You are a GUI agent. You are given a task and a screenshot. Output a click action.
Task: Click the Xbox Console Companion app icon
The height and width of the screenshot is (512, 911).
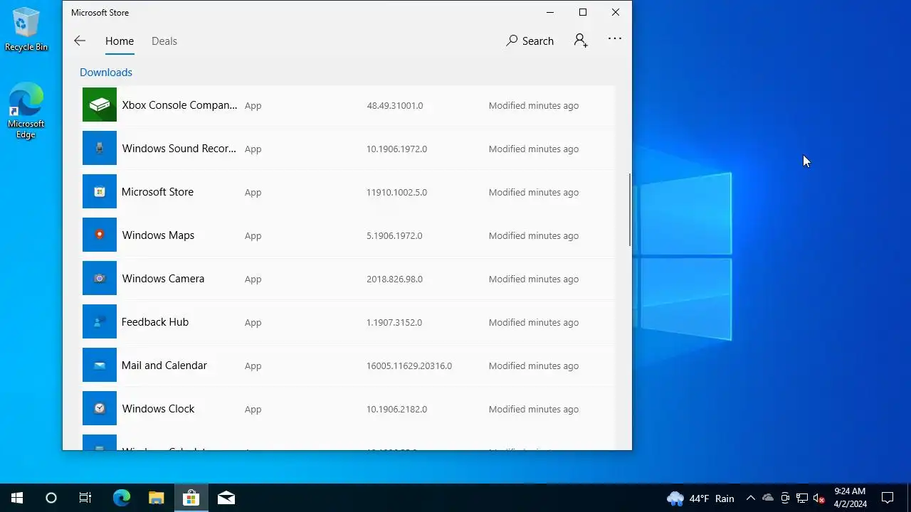[x=100, y=105]
